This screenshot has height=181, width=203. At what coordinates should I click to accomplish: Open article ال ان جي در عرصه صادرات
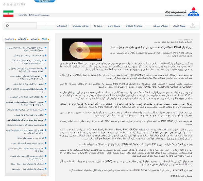pyautogui.click(x=30, y=138)
